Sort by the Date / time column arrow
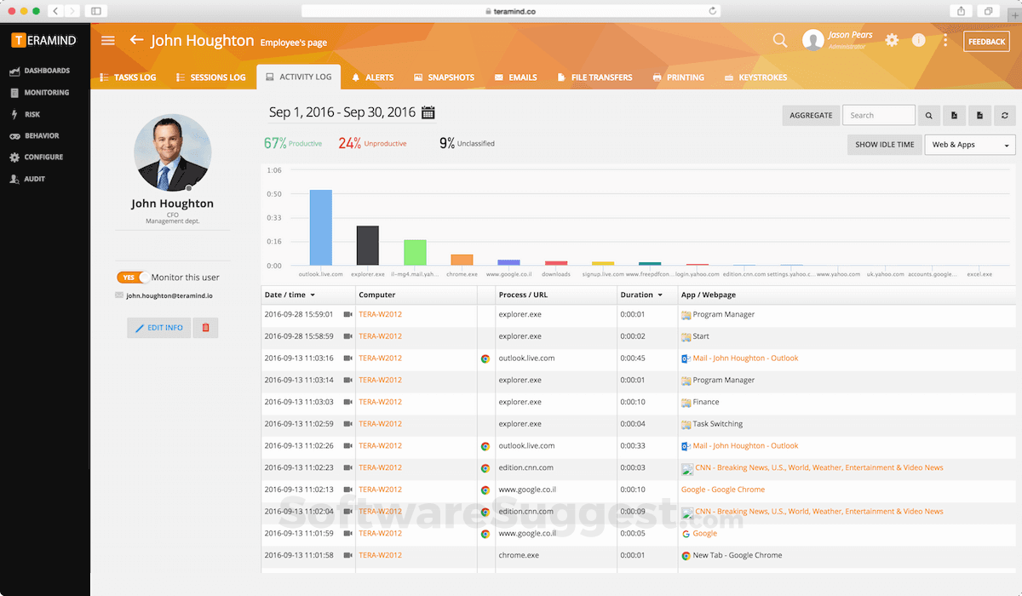 [313, 295]
